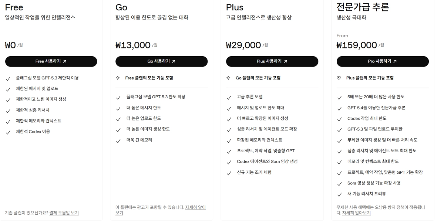The height and width of the screenshot is (221, 444).
Task: Click the "Free 사용하기" button
Action: 51,61
